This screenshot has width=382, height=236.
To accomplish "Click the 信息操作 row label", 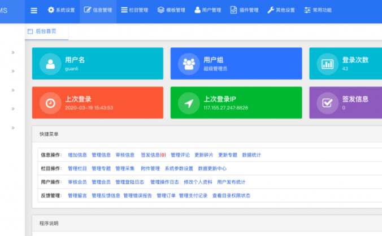I will click(51, 155).
